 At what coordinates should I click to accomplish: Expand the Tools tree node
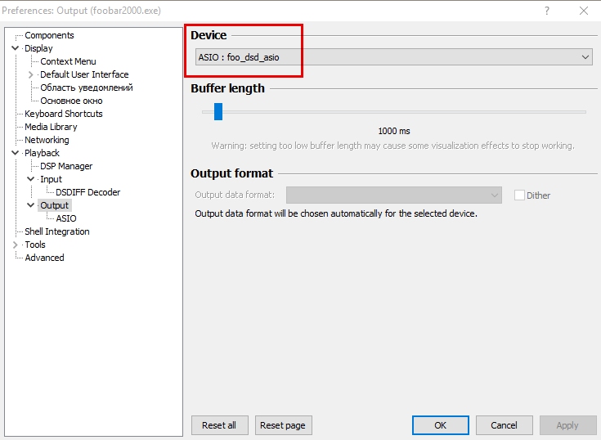click(16, 245)
